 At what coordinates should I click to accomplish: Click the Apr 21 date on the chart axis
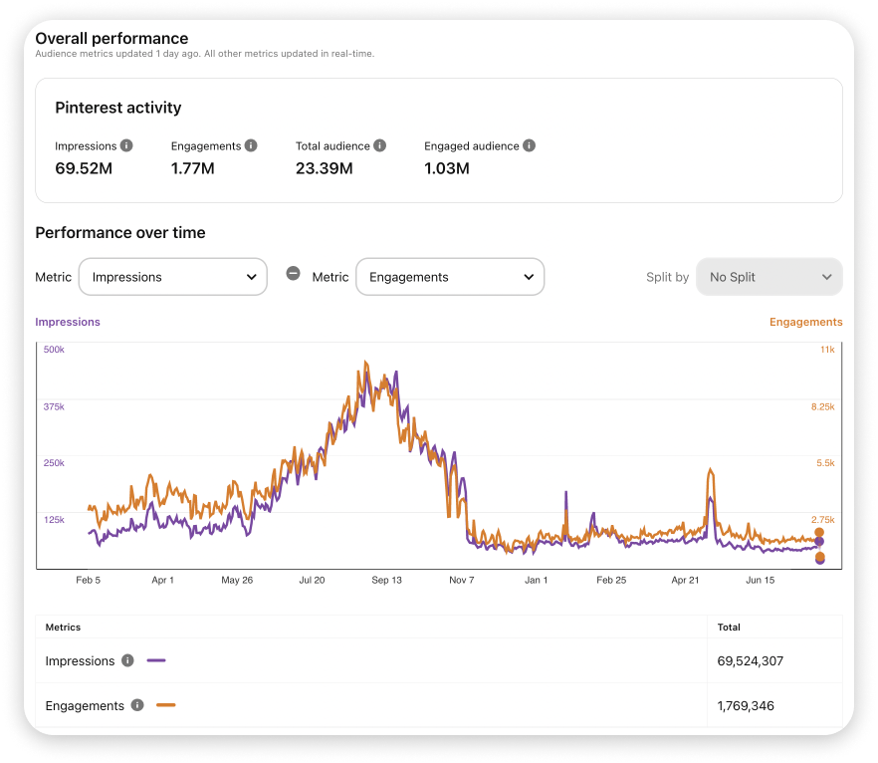coord(685,580)
